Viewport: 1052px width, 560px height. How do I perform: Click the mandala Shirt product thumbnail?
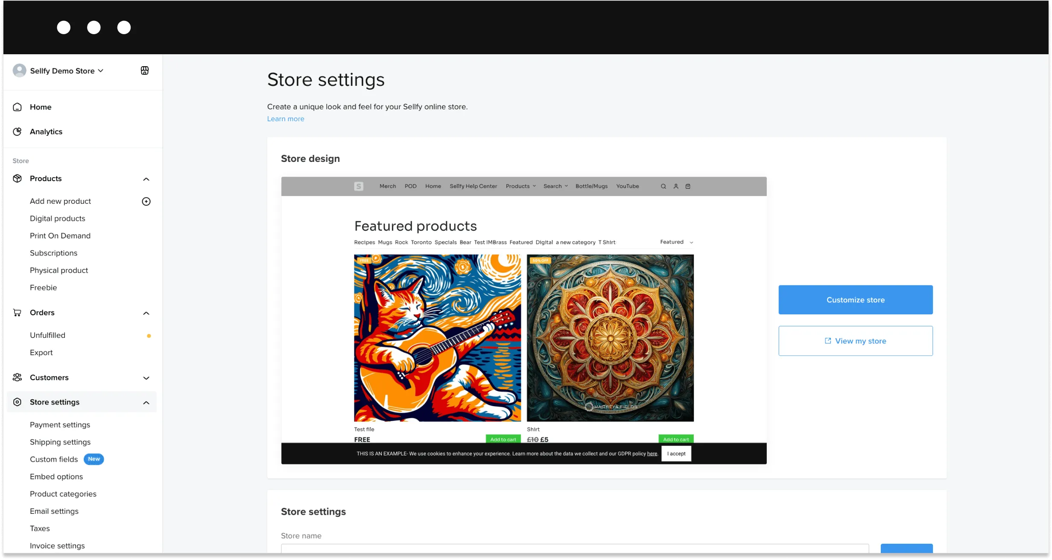(610, 338)
